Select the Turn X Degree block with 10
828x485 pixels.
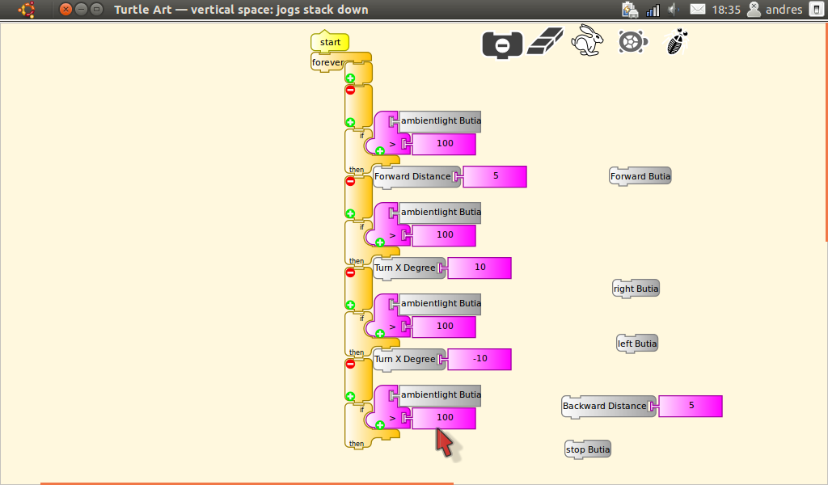(408, 268)
